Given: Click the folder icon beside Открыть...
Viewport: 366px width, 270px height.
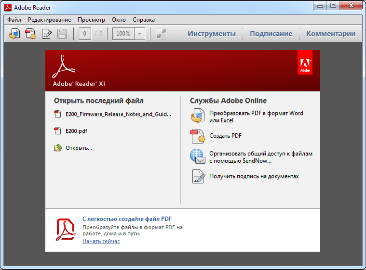Looking at the screenshot, I should (58, 148).
